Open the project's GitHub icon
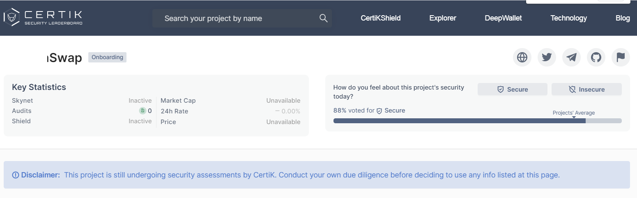This screenshot has width=637, height=198. [596, 57]
